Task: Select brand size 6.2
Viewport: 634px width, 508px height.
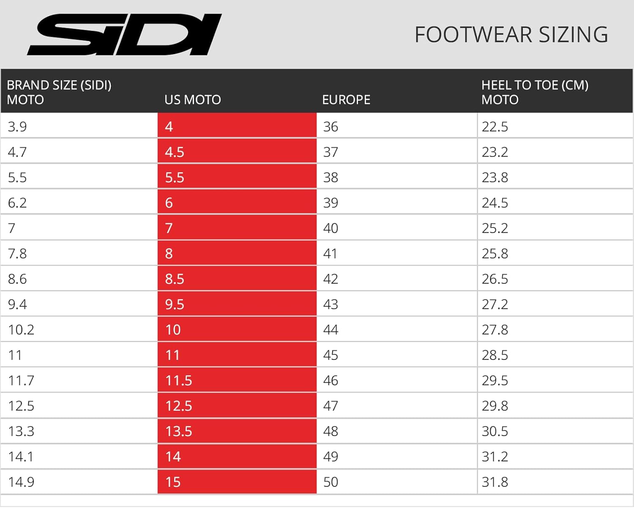Action: tap(17, 203)
